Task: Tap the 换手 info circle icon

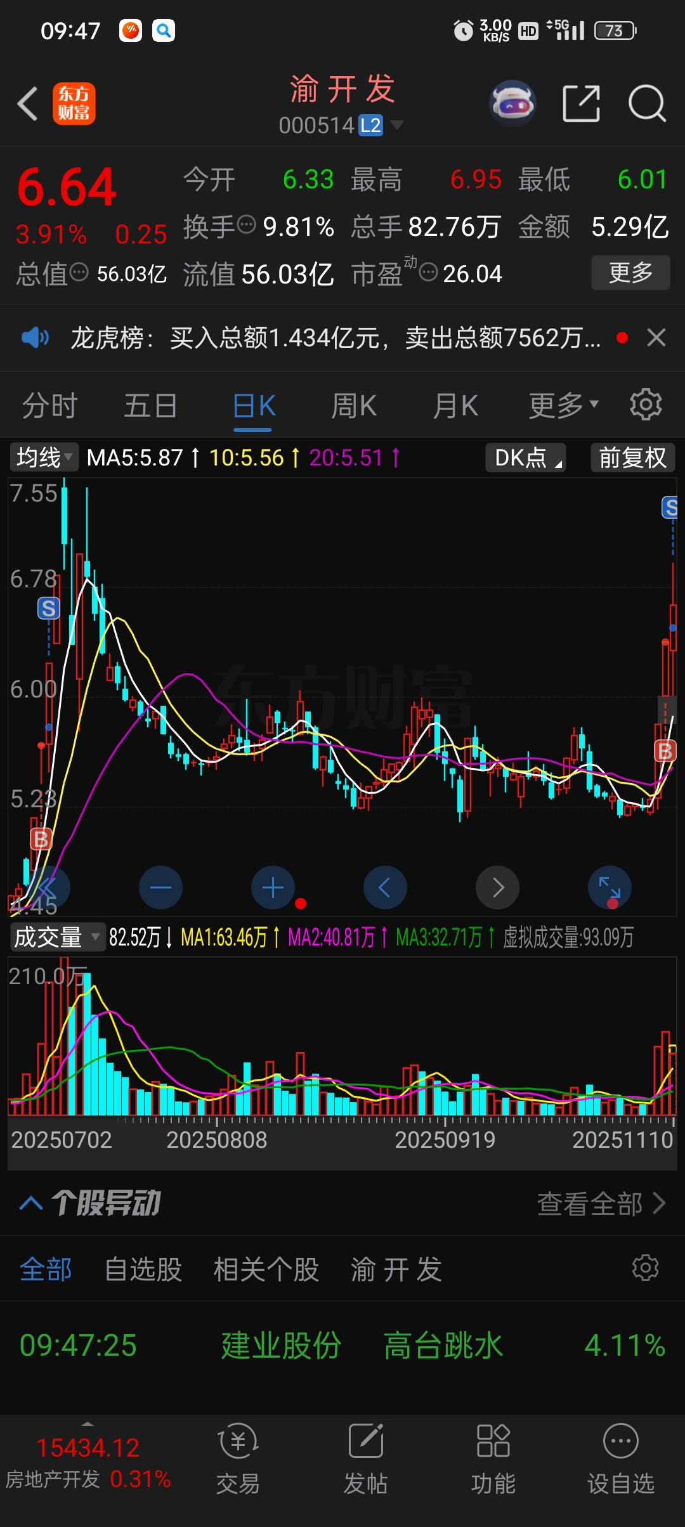Action: coord(246,224)
